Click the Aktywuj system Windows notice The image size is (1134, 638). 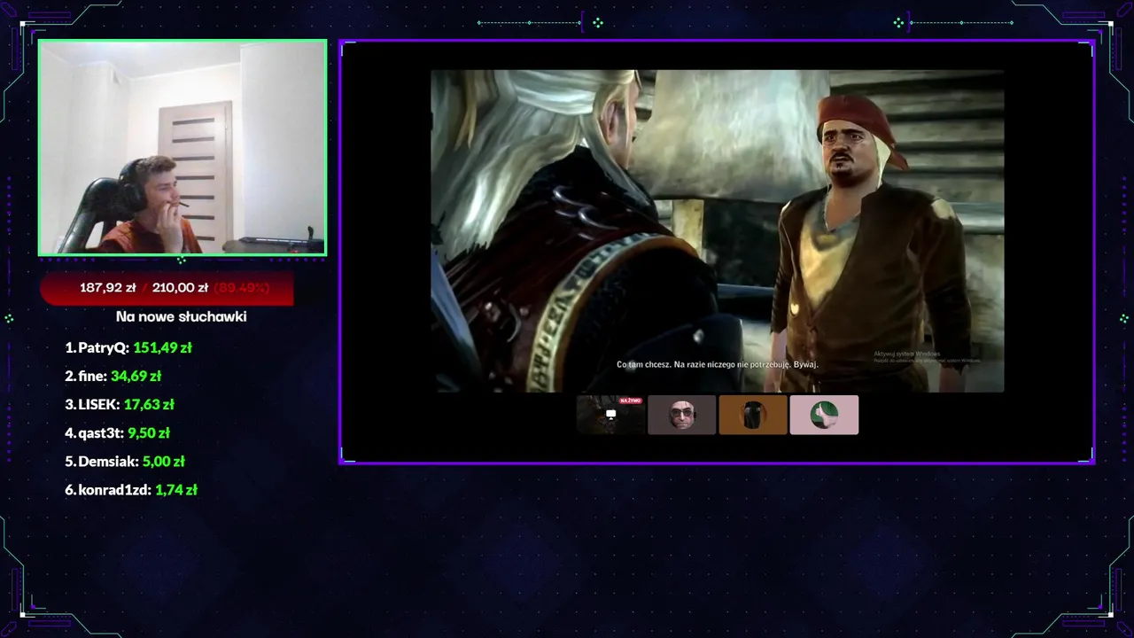click(927, 356)
